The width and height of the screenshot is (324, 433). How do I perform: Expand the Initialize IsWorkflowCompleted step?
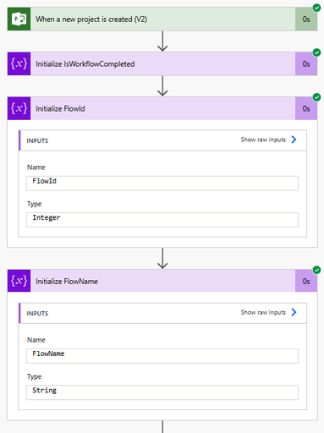click(162, 63)
